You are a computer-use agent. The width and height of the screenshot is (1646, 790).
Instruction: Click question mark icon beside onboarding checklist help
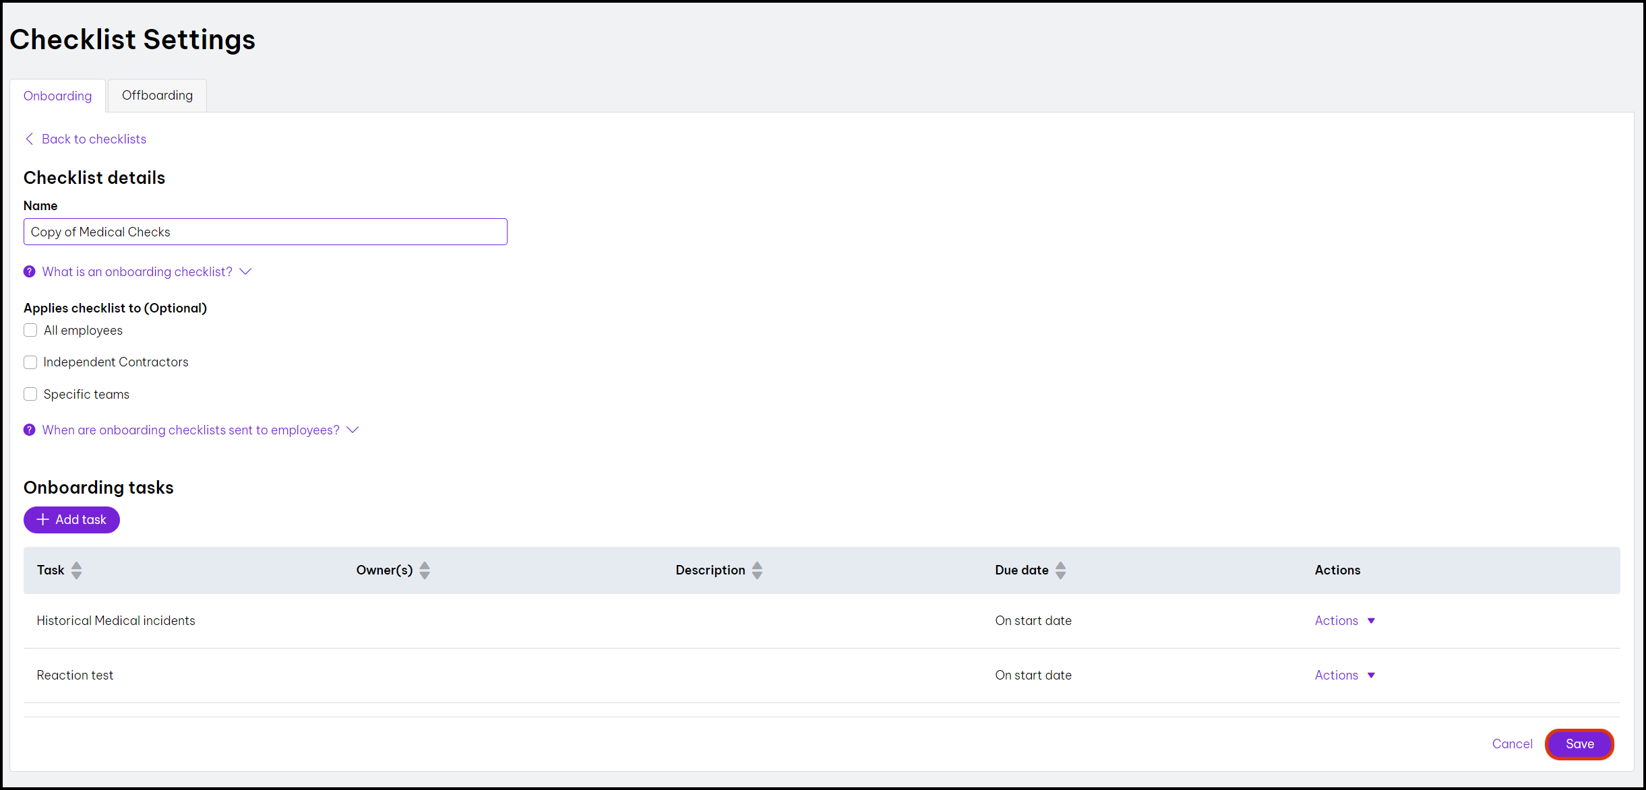(30, 271)
